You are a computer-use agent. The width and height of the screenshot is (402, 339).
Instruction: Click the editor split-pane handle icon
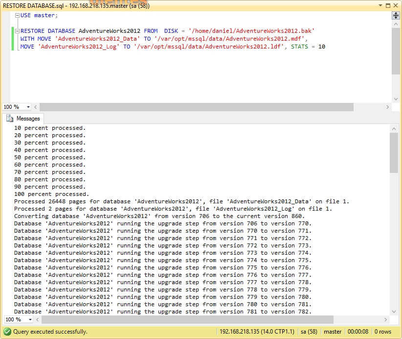(x=396, y=16)
